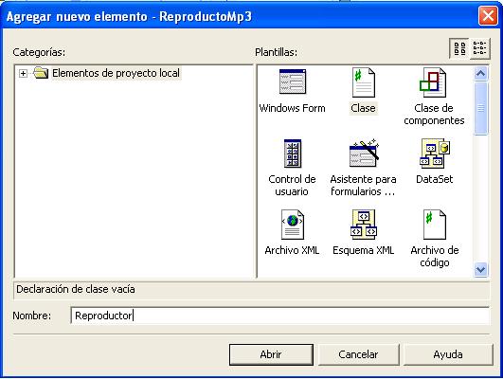Select the DataSet template icon
The width and height of the screenshot is (503, 379).
[x=435, y=153]
